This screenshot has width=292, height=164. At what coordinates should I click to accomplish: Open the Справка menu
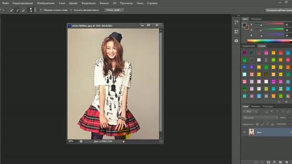click(152, 3)
